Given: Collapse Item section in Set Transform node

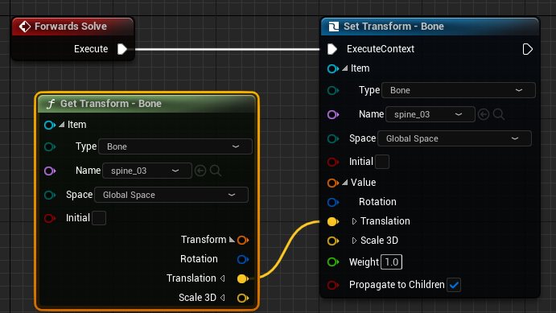Looking at the screenshot, I should [344, 68].
